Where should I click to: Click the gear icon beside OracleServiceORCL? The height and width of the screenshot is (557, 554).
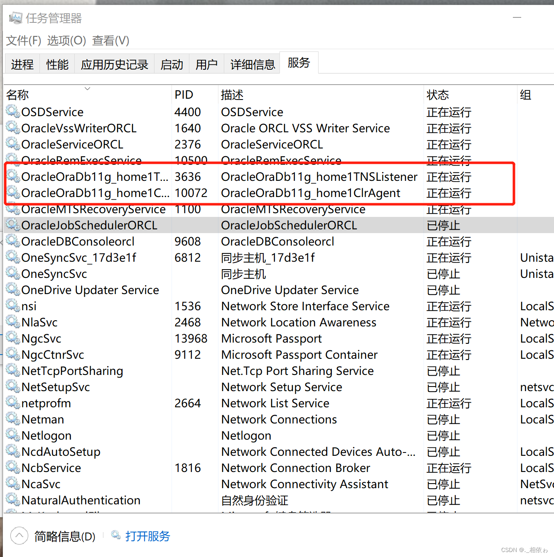[x=13, y=144]
